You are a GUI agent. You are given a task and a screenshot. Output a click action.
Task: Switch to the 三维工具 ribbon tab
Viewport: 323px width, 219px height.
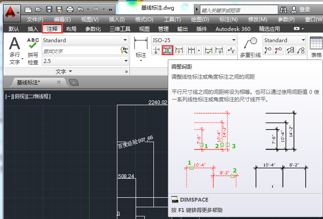(x=120, y=29)
